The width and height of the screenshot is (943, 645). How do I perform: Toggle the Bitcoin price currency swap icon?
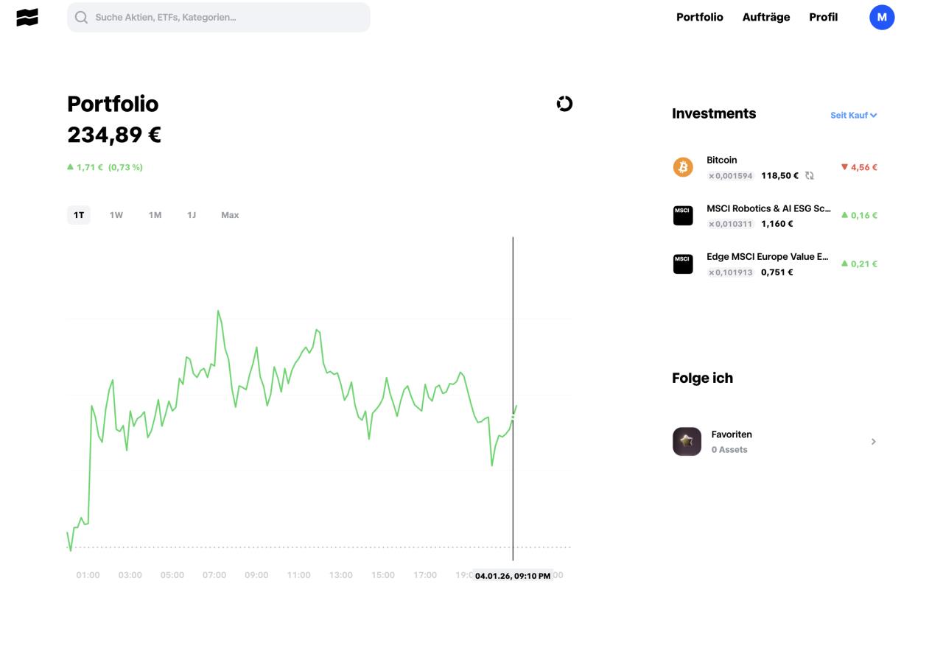tap(809, 176)
